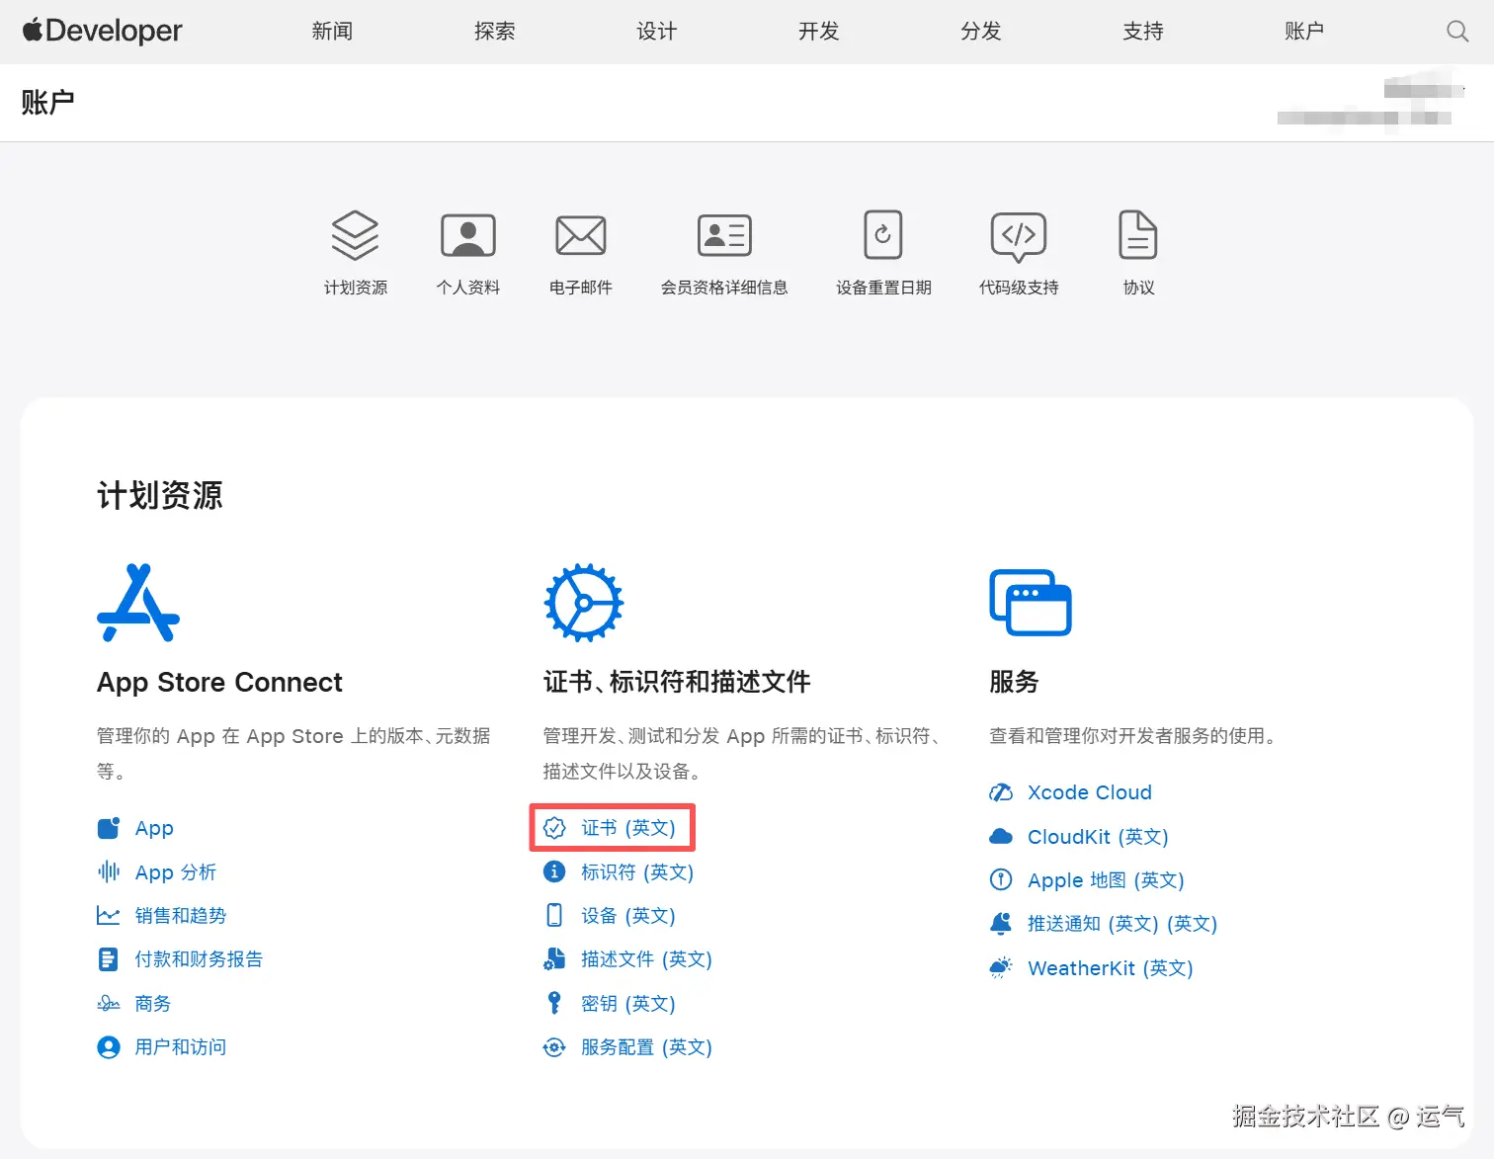
Task: Click the 服务 browser windows icon
Action: [1031, 603]
